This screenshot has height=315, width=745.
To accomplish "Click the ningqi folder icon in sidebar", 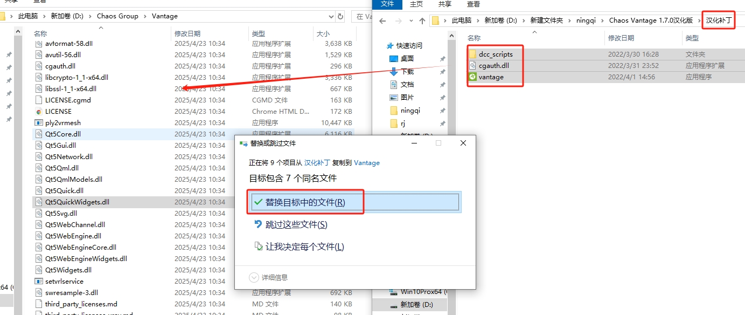I will click(x=394, y=110).
